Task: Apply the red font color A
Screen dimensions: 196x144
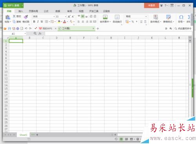Action: 65,21
